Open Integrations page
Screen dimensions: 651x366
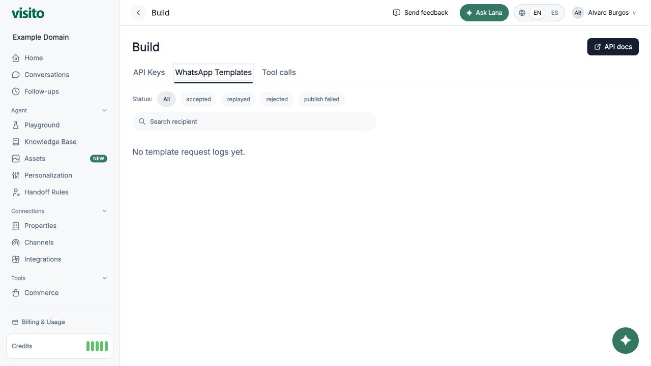coord(60,259)
